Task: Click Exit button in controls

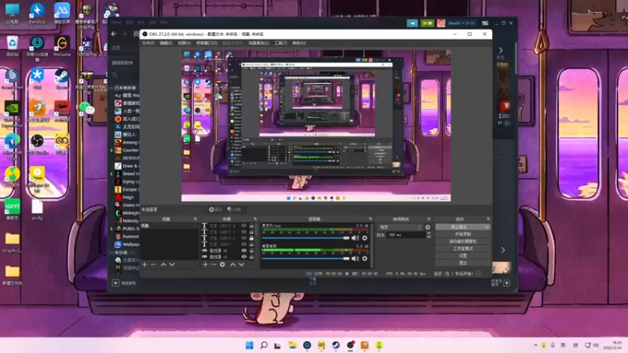Action: point(463,263)
